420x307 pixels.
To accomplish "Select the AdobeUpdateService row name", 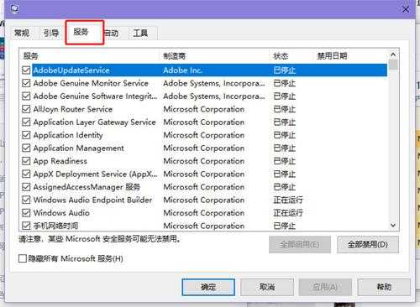I will tap(71, 70).
